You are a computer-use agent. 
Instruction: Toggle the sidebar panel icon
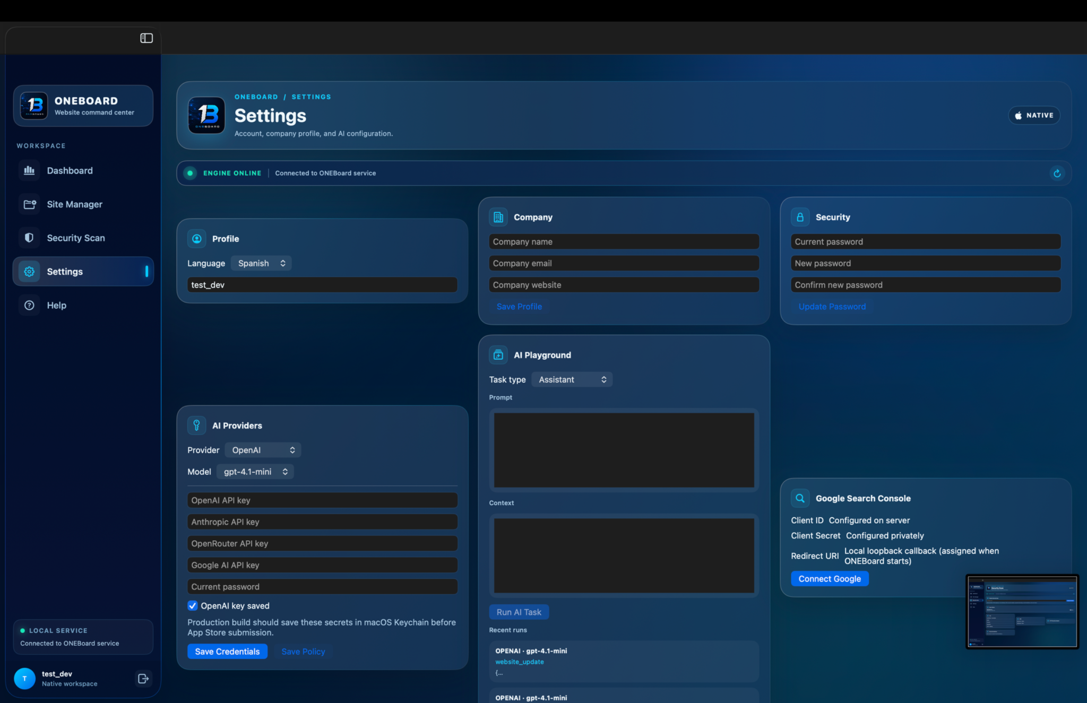146,38
